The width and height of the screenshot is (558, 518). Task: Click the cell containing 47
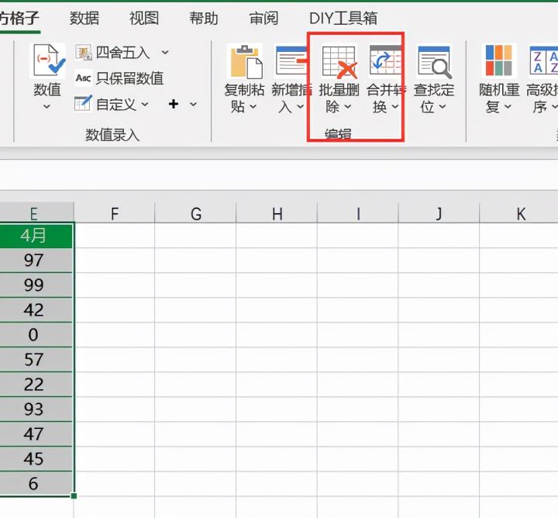click(x=36, y=434)
